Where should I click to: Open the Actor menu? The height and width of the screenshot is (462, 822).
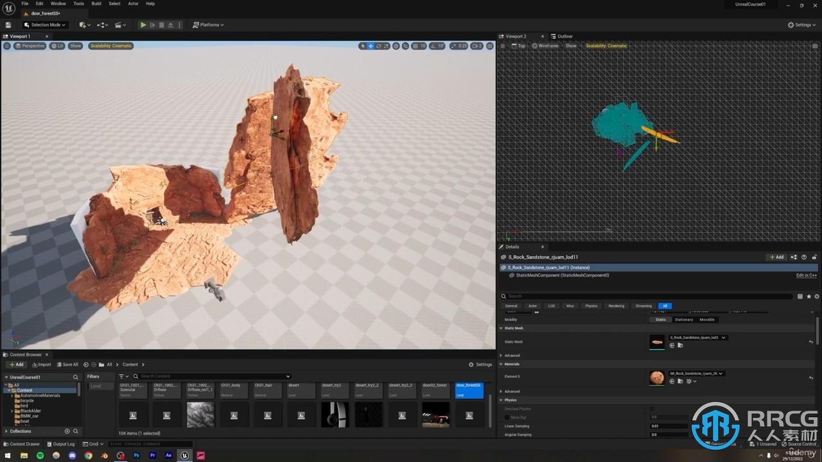133,3
